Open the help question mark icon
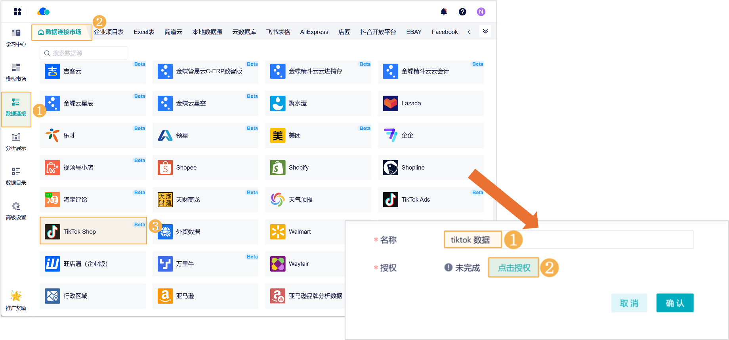The image size is (729, 340). click(462, 12)
